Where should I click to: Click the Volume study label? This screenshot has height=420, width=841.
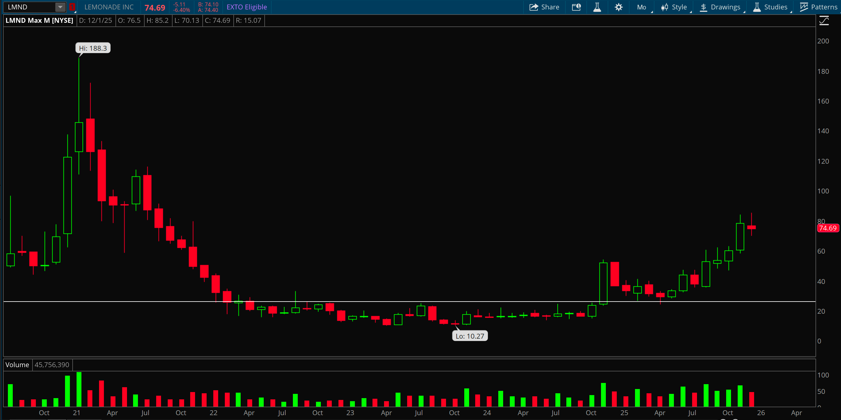(x=17, y=364)
